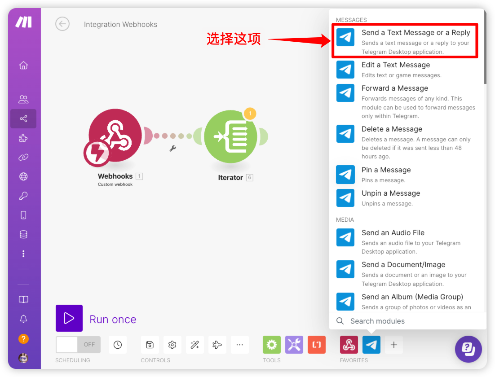The width and height of the screenshot is (495, 377).
Task: Open Scenarios share icon in sidebar
Action: point(23,118)
